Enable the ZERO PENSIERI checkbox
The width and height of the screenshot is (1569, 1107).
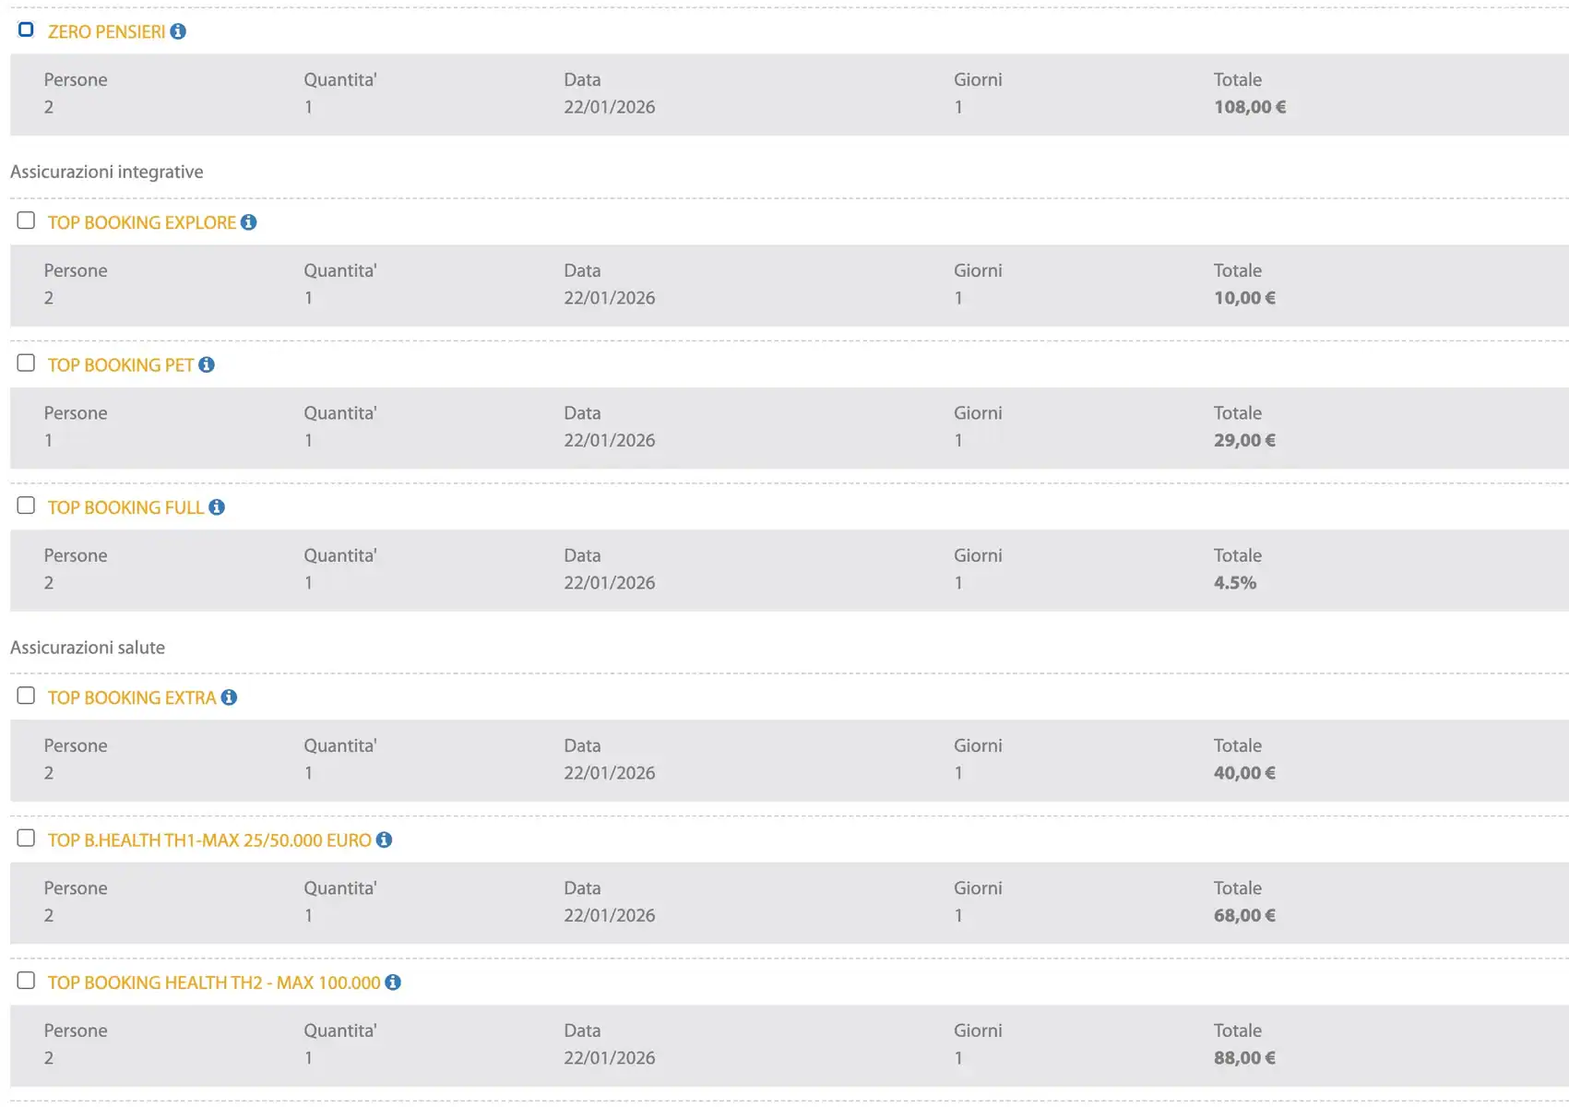click(x=26, y=30)
